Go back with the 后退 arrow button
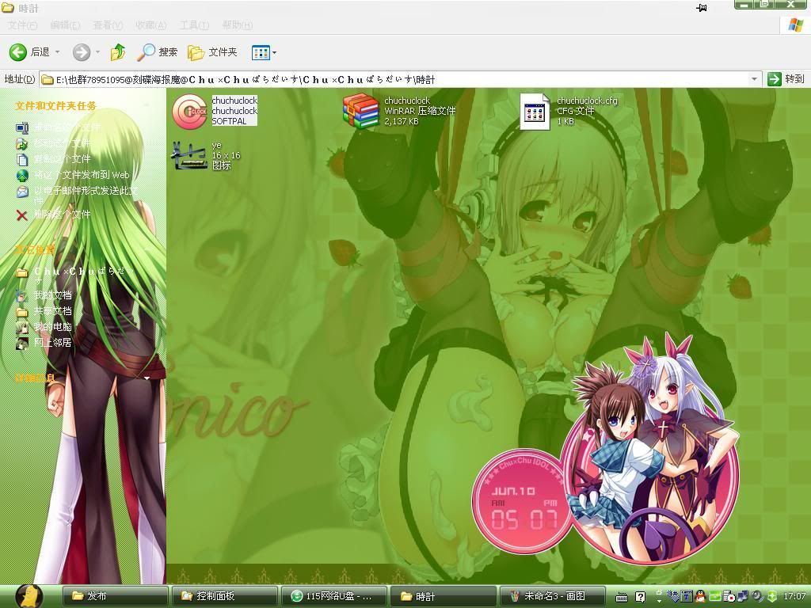Image resolution: width=811 pixels, height=608 pixels. pos(29,52)
